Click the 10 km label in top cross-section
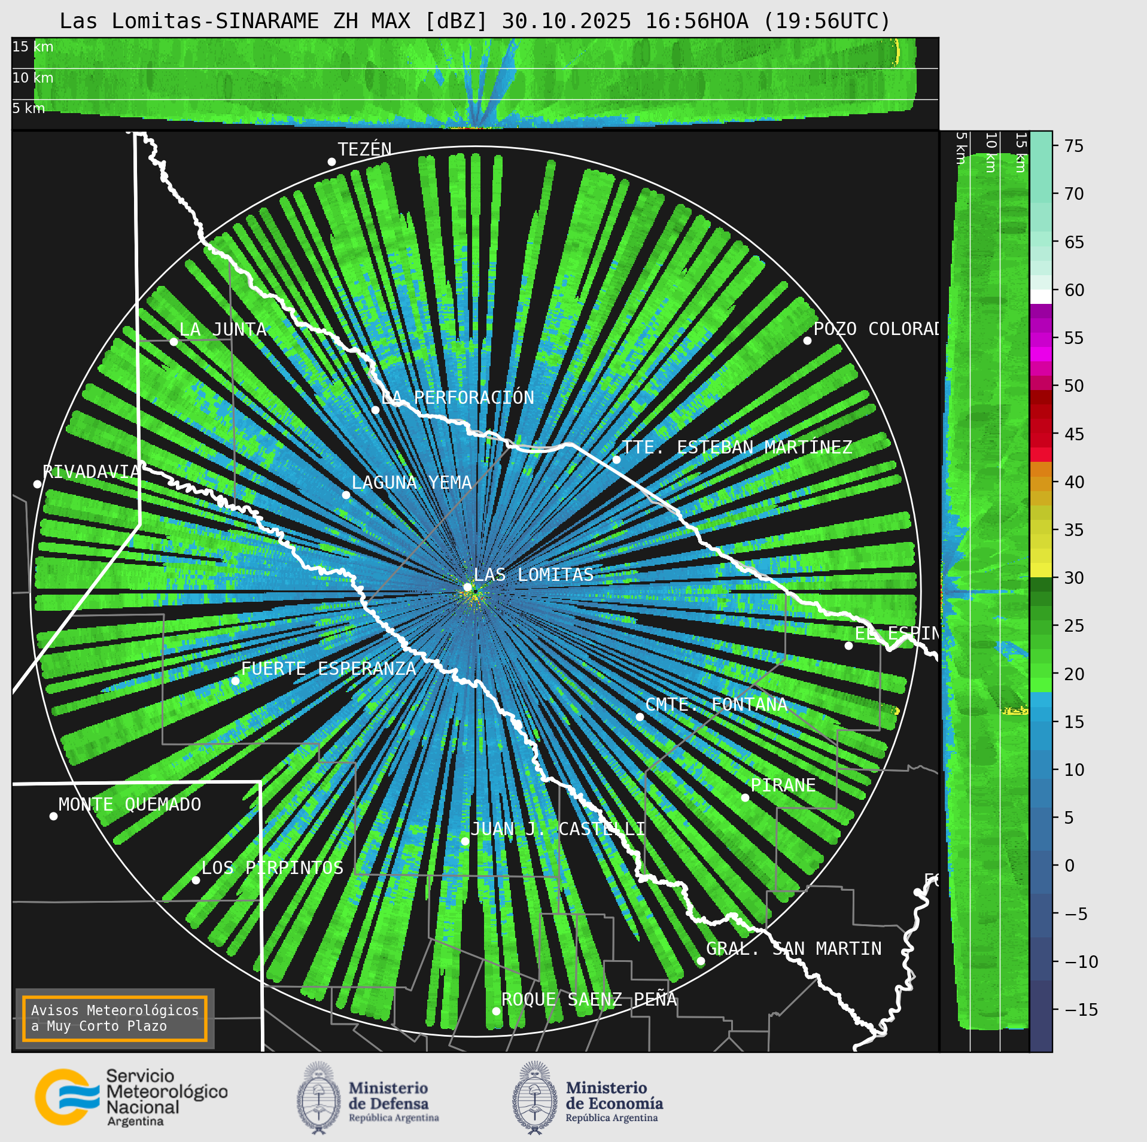 click(33, 78)
